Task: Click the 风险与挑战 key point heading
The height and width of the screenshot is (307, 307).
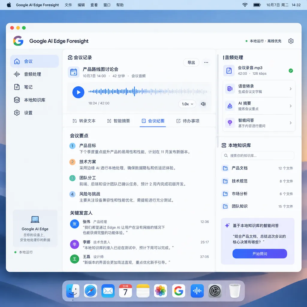Action: coord(90,194)
